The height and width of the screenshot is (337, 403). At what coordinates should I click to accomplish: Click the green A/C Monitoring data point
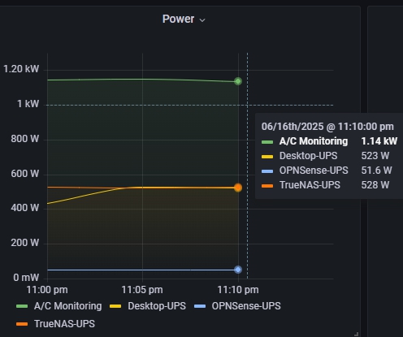click(x=238, y=81)
